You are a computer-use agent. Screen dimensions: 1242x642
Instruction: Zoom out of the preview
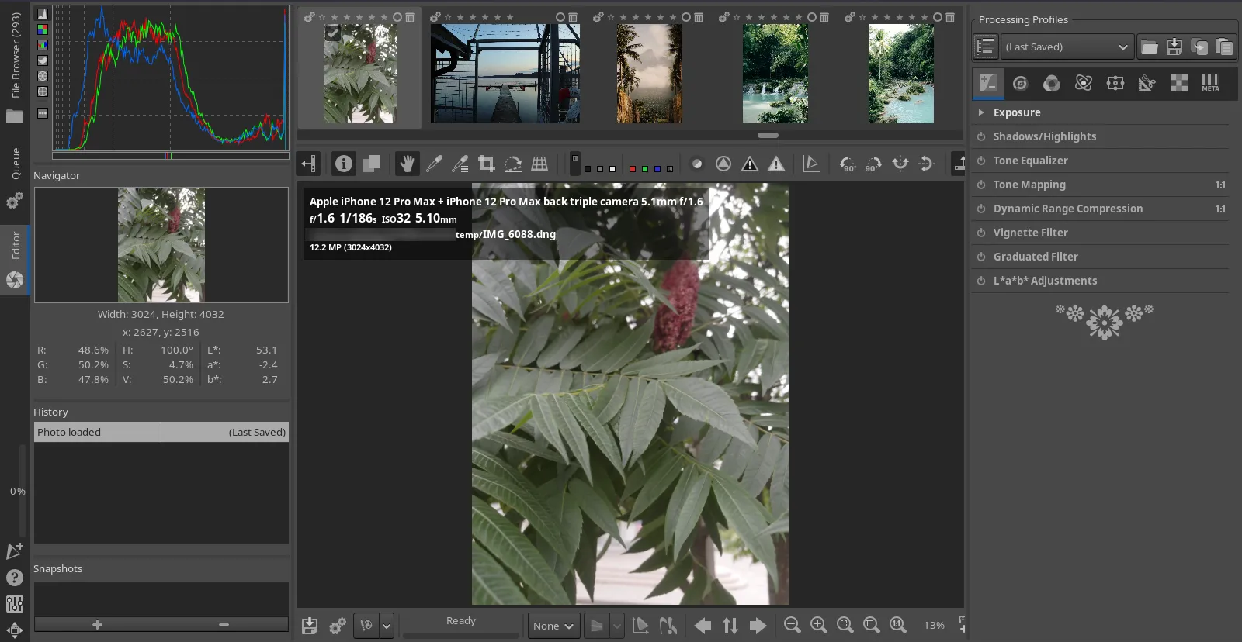(792, 625)
